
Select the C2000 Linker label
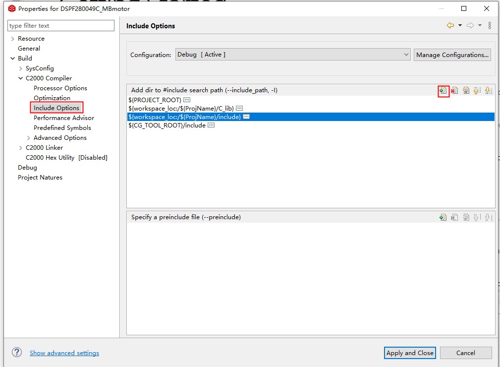[44, 148]
